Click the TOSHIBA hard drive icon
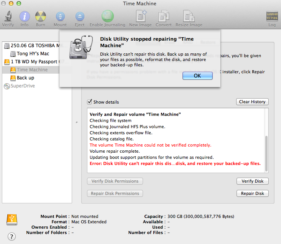 click(7, 46)
